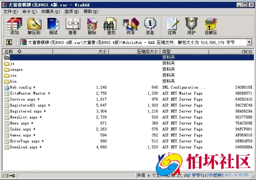Sort by Name (名称) column header
The width and height of the screenshot is (256, 180).
(9, 52)
